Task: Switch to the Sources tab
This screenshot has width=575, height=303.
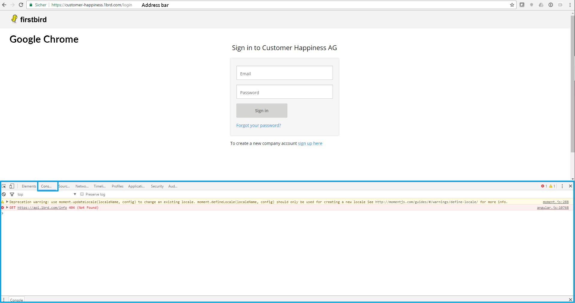Action: 64,186
